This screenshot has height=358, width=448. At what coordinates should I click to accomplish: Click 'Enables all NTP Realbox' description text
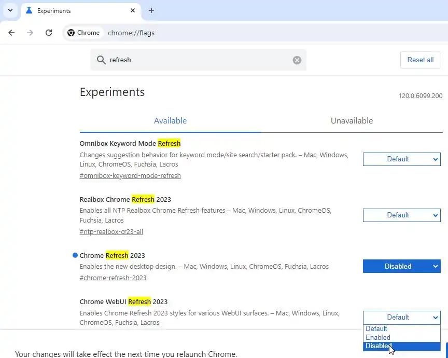tap(205, 215)
